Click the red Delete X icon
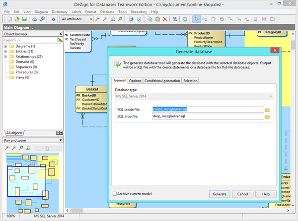The height and width of the screenshot is (221, 298). pyautogui.click(x=165, y=19)
